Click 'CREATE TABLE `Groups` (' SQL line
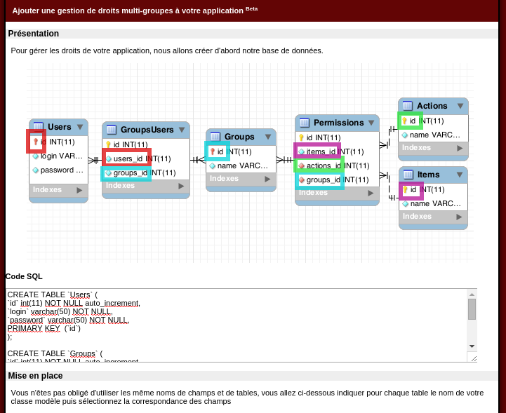The image size is (506, 413). coord(55,353)
